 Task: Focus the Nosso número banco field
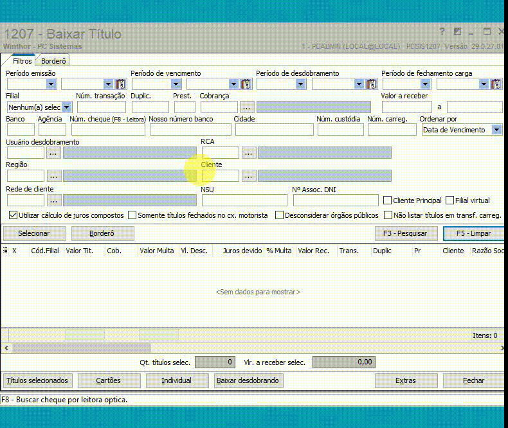point(190,130)
